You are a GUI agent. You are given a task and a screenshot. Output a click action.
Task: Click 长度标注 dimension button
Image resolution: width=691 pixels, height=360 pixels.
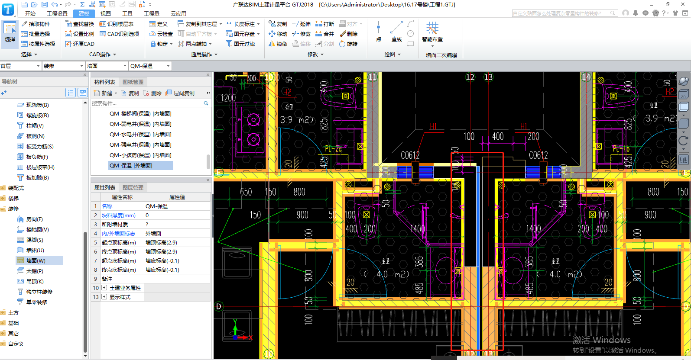point(240,24)
